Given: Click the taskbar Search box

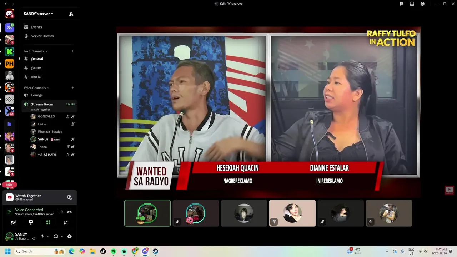Looking at the screenshot, I should [40, 251].
